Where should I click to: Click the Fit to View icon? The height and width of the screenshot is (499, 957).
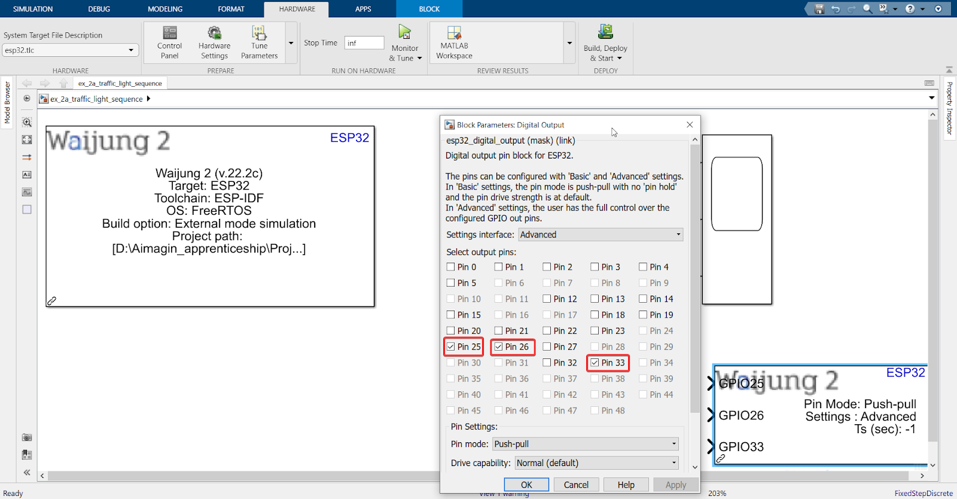(x=27, y=139)
